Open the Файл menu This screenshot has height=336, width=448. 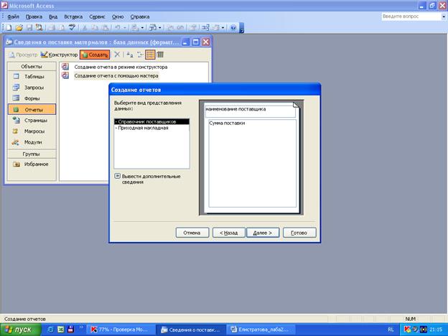click(13, 17)
